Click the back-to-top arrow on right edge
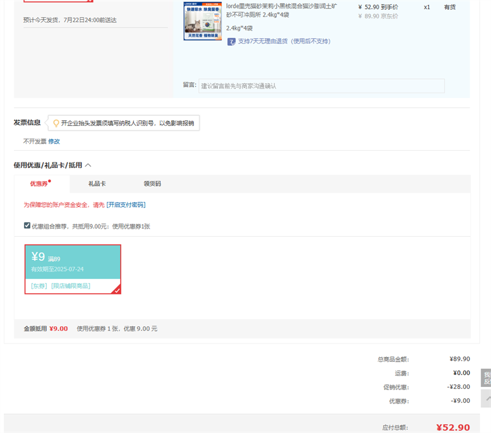This screenshot has height=433, width=491. pos(486,399)
